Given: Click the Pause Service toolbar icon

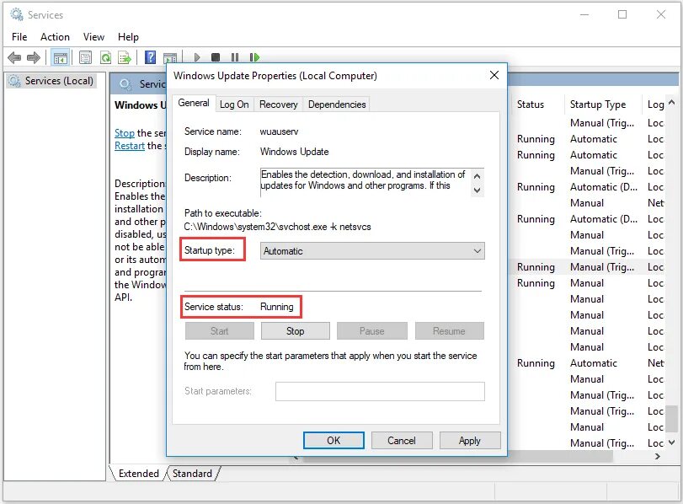Looking at the screenshot, I should (x=235, y=57).
